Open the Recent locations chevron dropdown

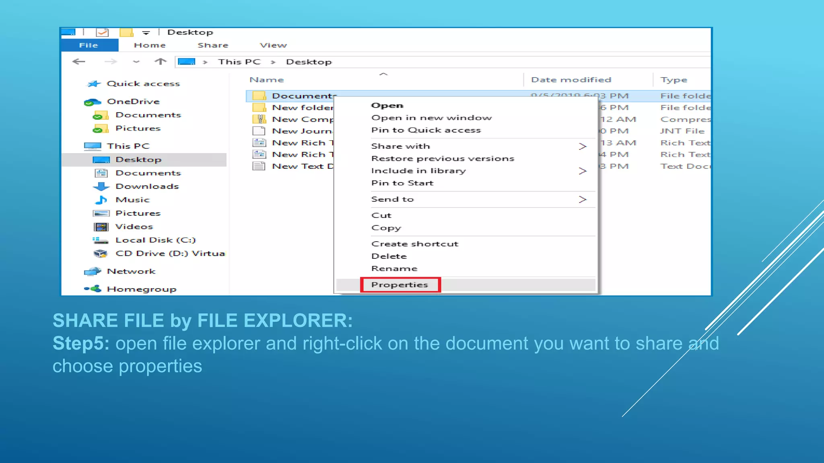click(x=136, y=62)
